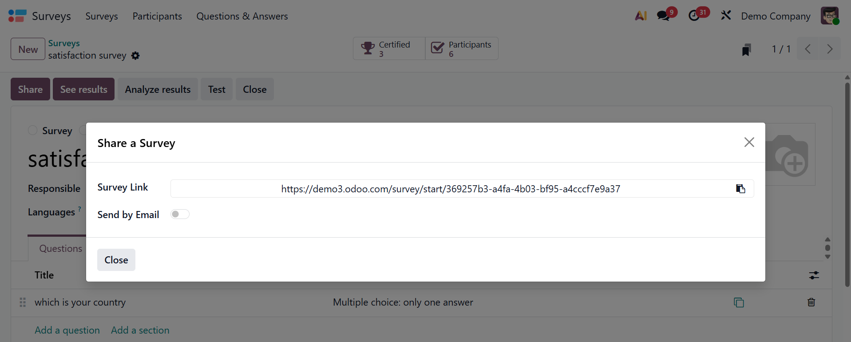The width and height of the screenshot is (851, 342).
Task: Open the Participants menu
Action: pyautogui.click(x=157, y=16)
